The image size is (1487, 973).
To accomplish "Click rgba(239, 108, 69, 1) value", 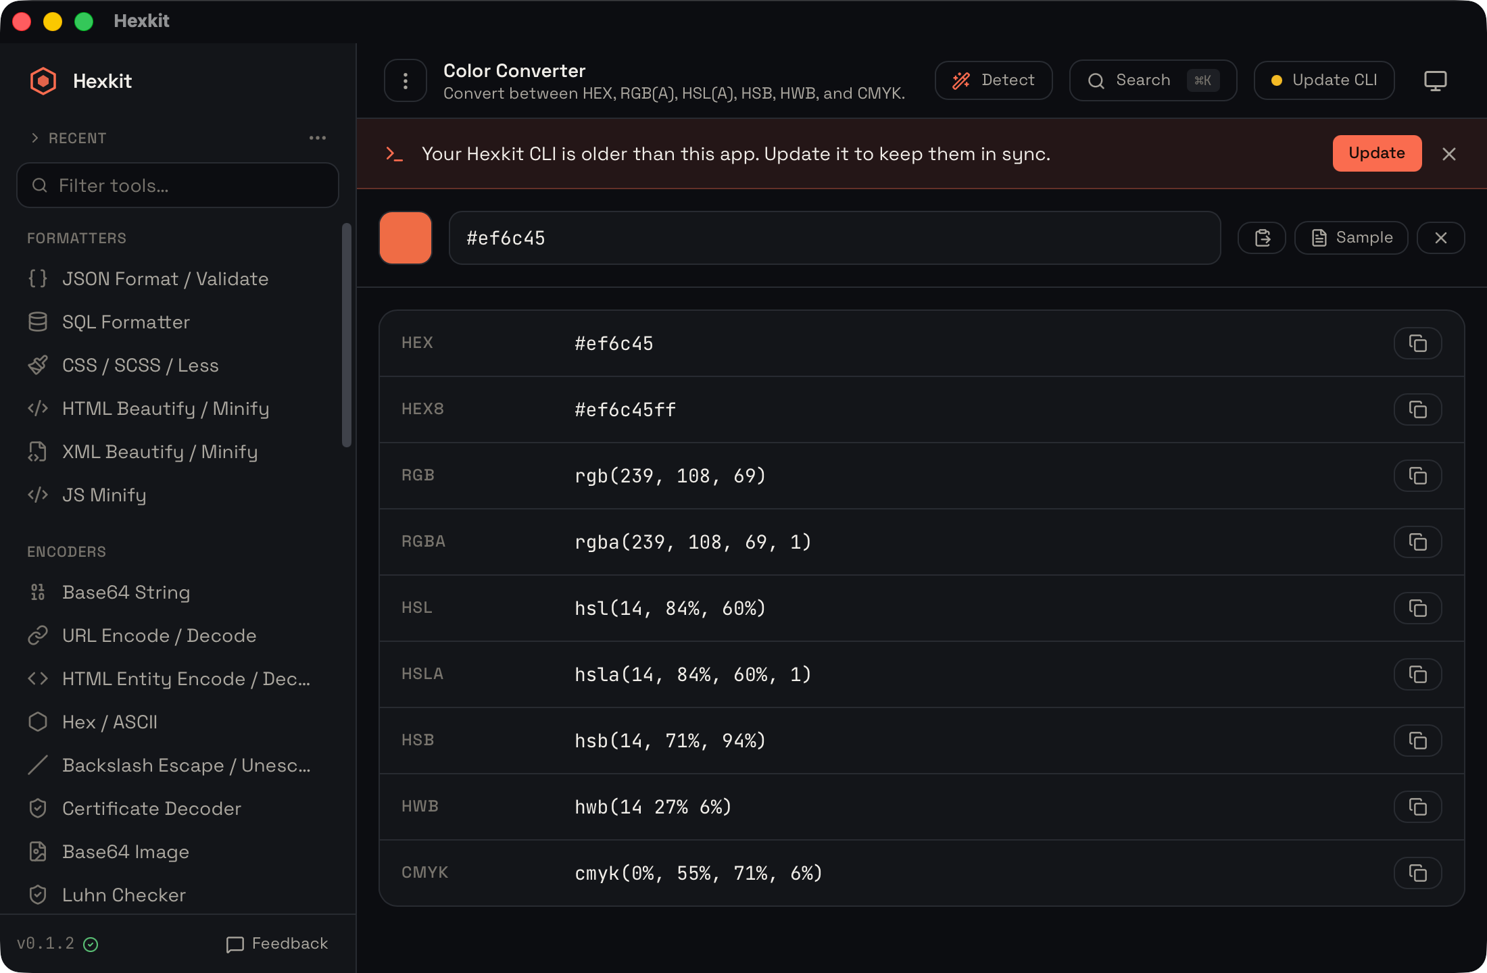I will tap(693, 542).
